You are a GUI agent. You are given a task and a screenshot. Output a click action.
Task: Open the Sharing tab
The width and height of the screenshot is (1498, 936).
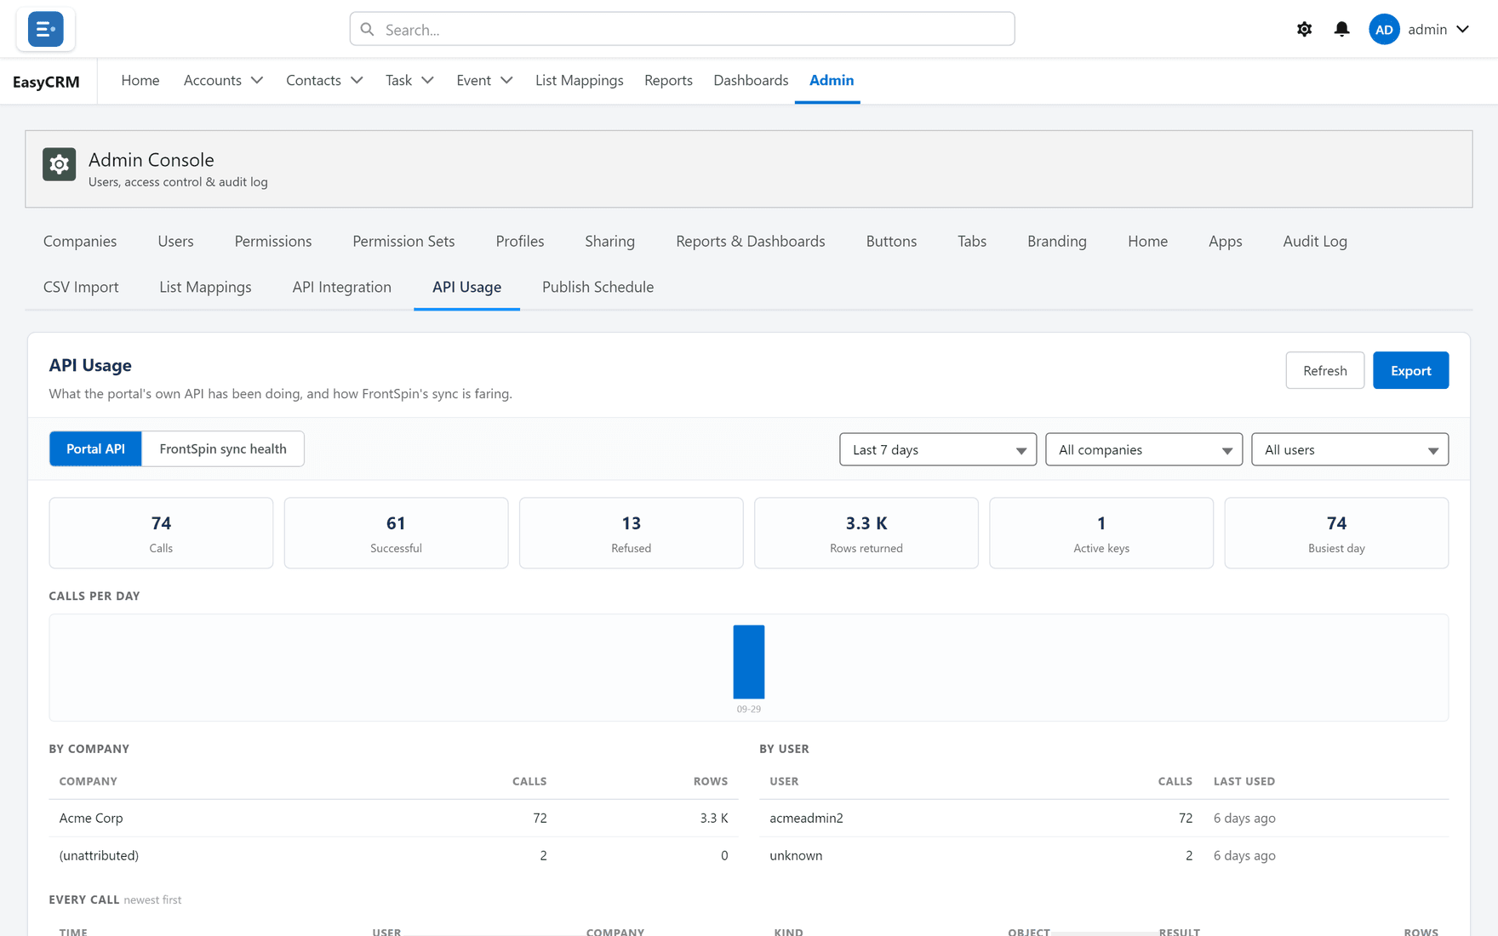click(x=609, y=241)
